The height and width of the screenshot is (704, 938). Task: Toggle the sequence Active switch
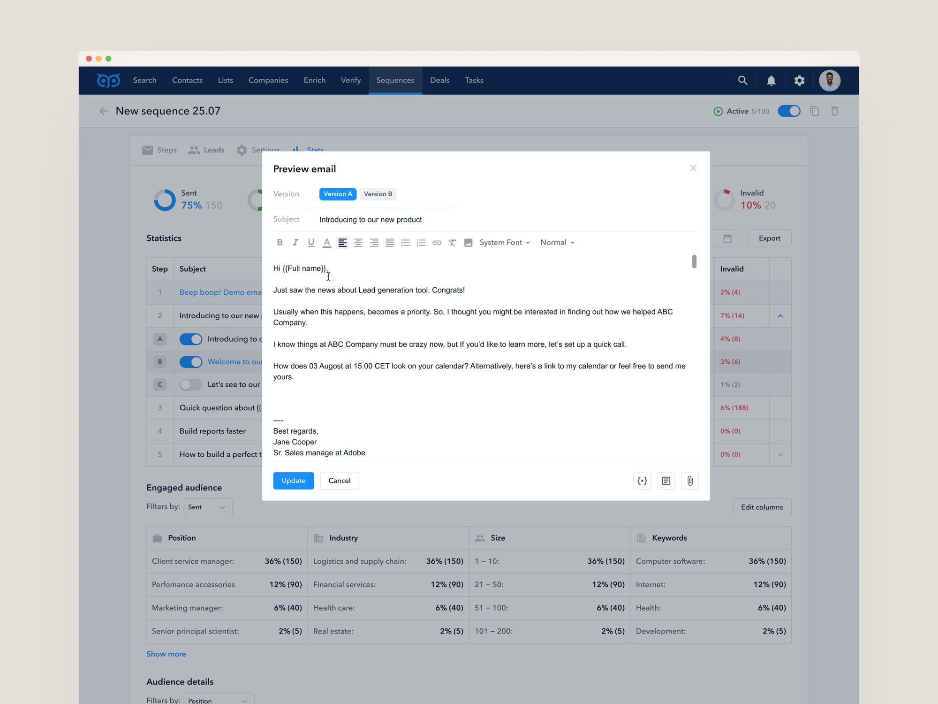coord(789,111)
